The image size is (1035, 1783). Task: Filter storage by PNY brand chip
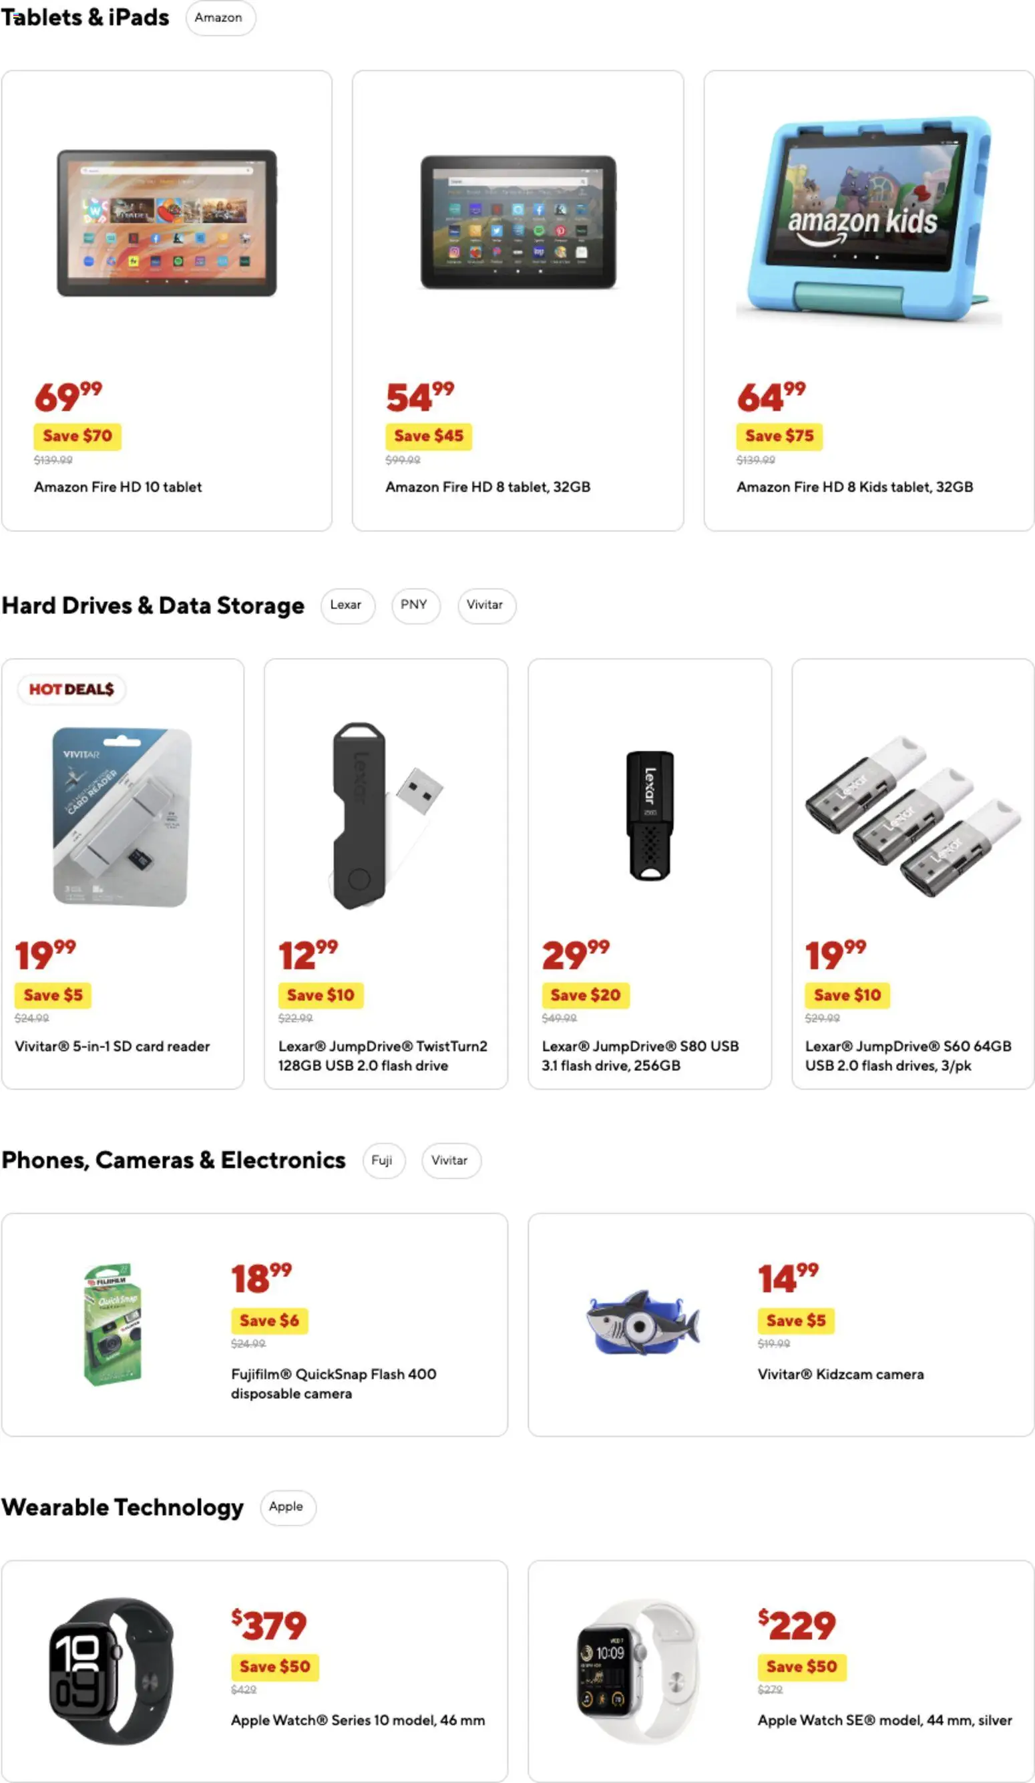point(415,605)
